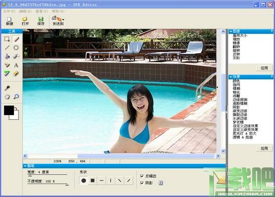
Task: Toggle the 反锯齿 anti-alias checkbox
Action: click(142, 176)
